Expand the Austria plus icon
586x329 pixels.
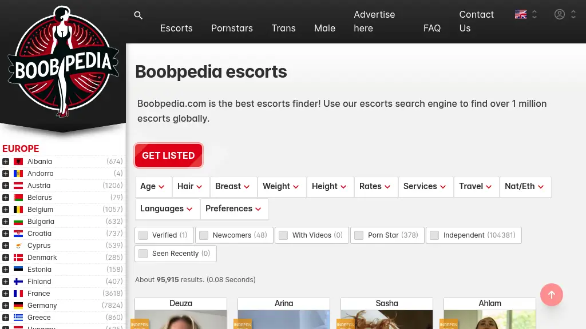point(6,186)
